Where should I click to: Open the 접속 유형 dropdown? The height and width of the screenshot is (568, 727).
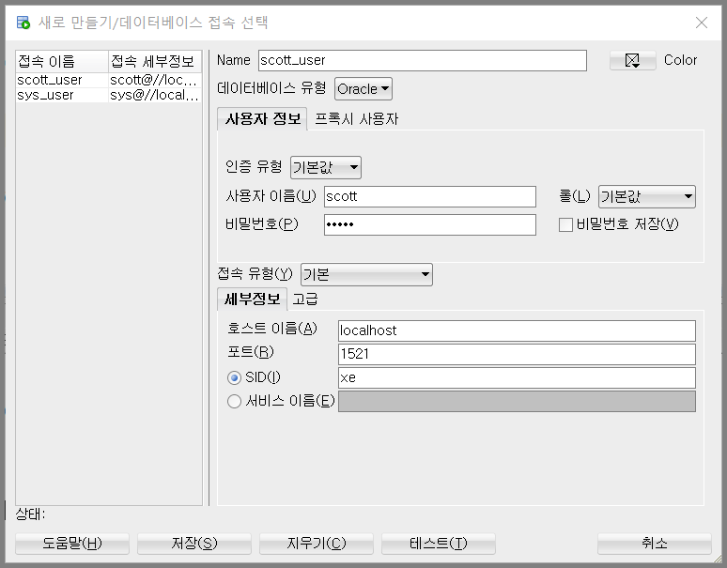coord(366,274)
